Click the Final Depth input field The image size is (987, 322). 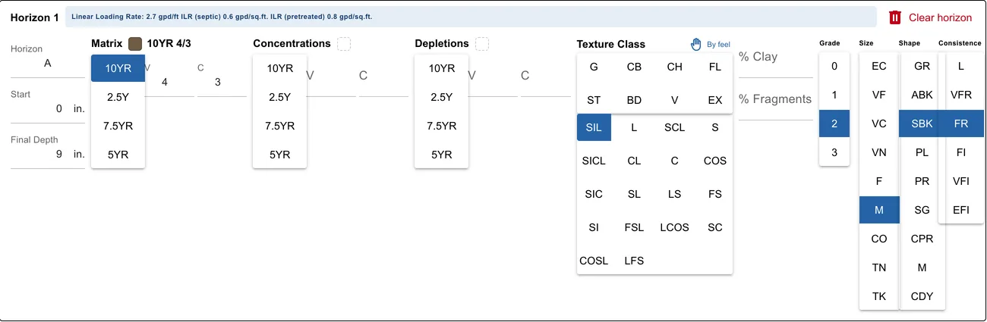[x=48, y=154]
